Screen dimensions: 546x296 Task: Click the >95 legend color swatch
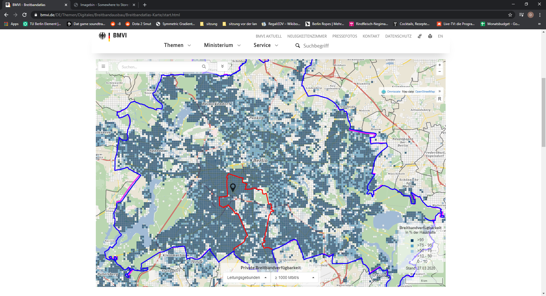(412, 240)
